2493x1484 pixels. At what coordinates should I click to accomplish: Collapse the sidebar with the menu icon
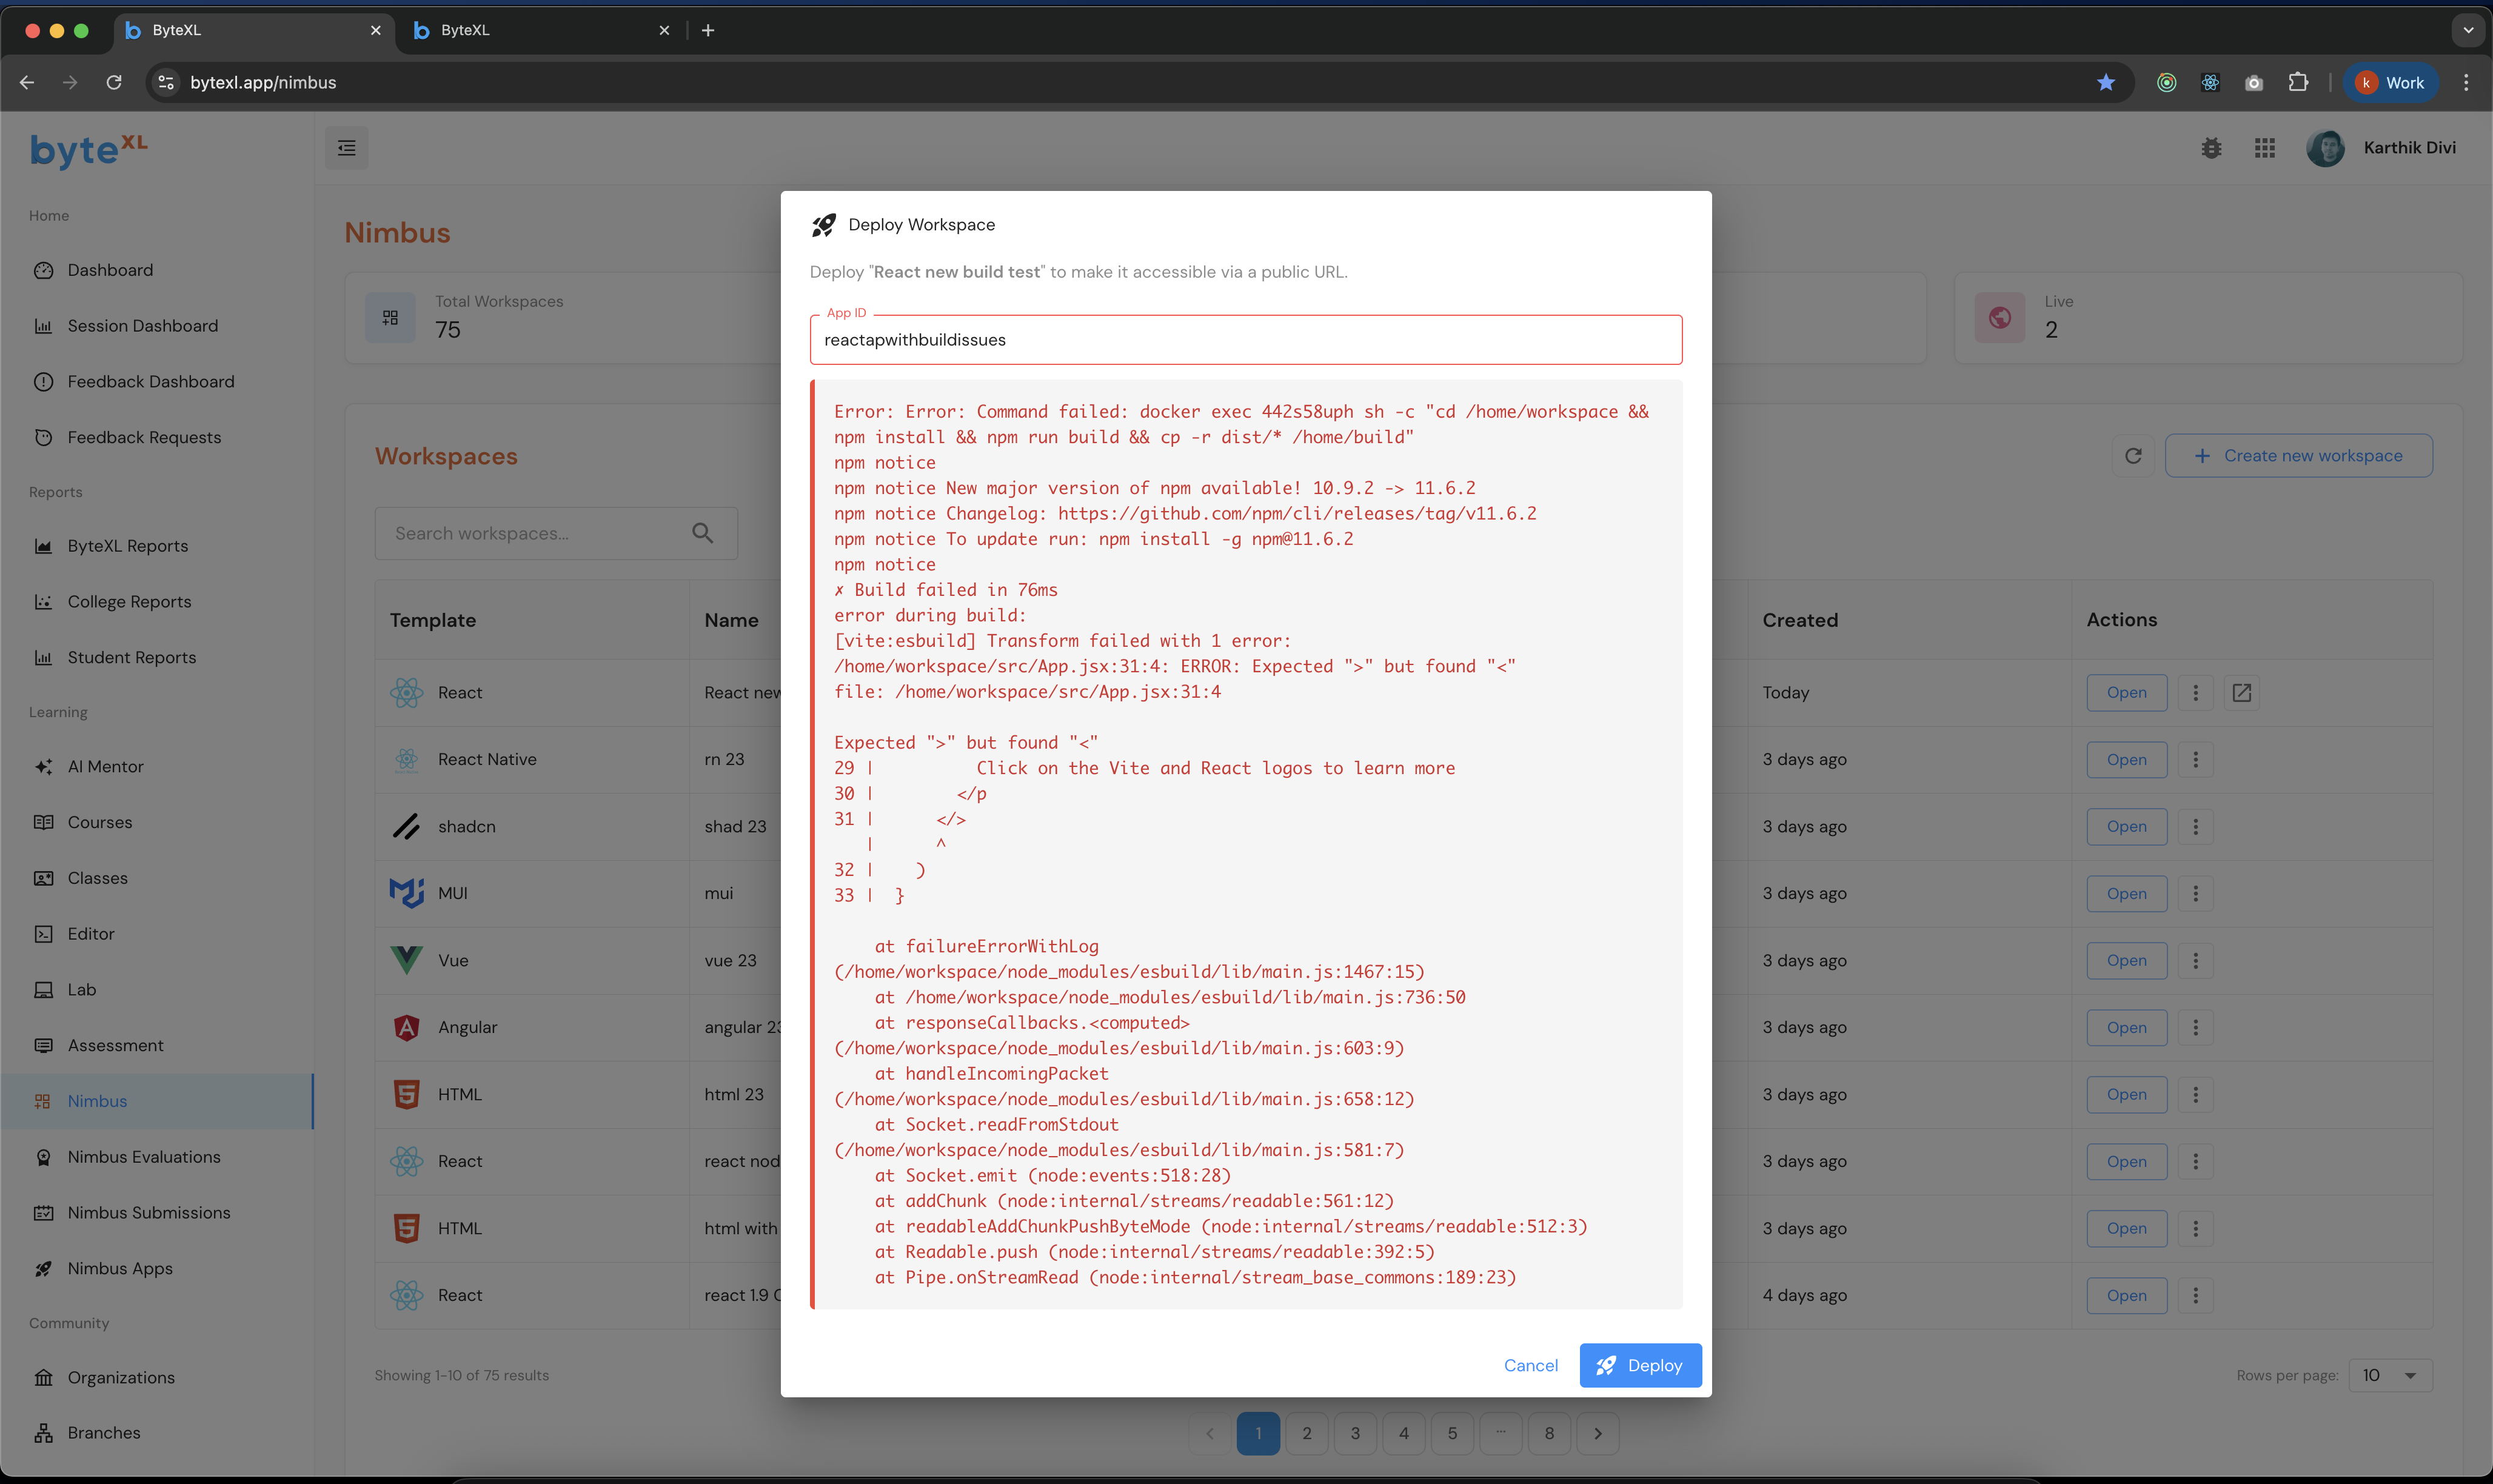[x=346, y=148]
